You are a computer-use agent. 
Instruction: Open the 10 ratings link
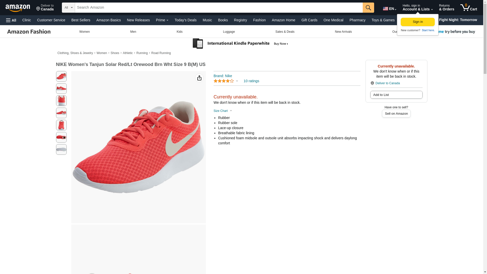[x=251, y=81]
